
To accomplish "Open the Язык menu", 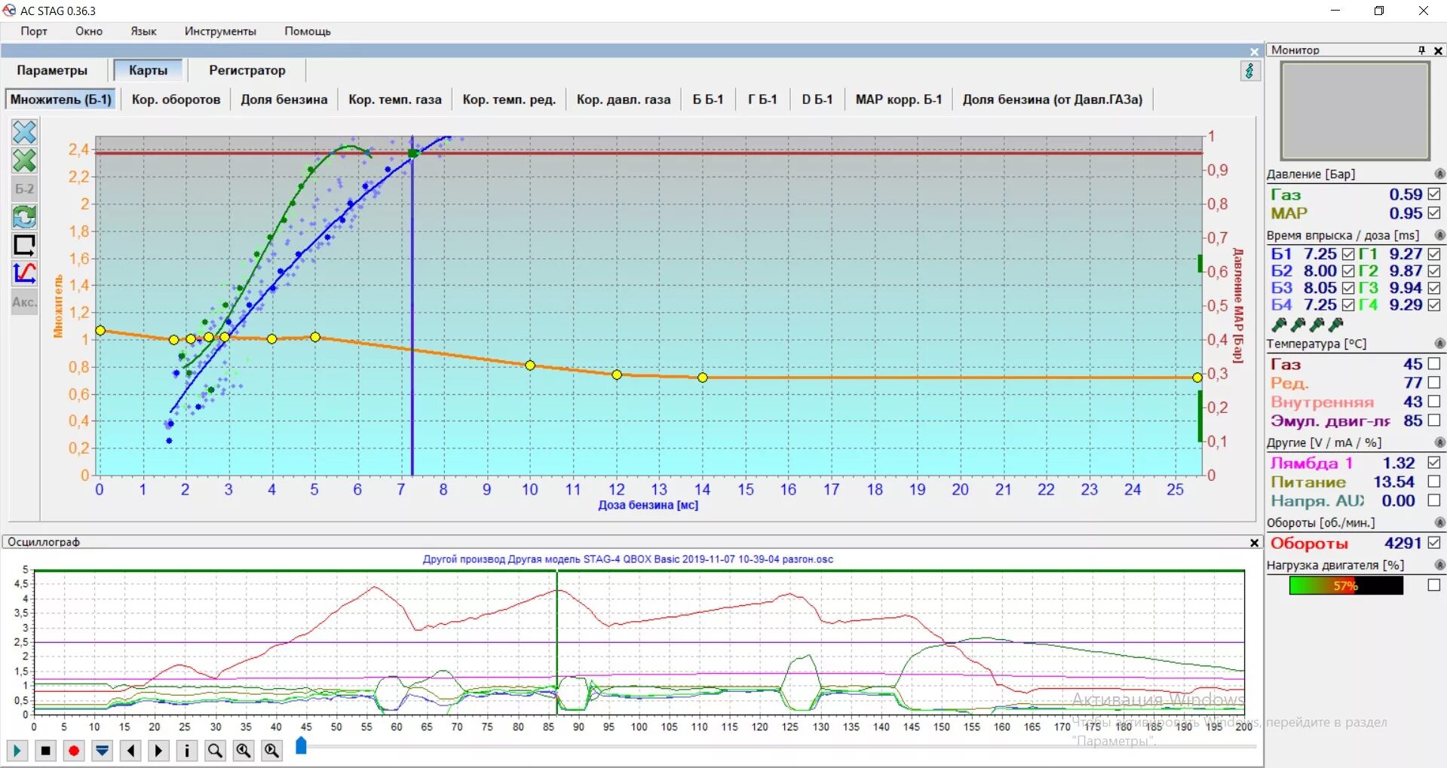I will (143, 32).
